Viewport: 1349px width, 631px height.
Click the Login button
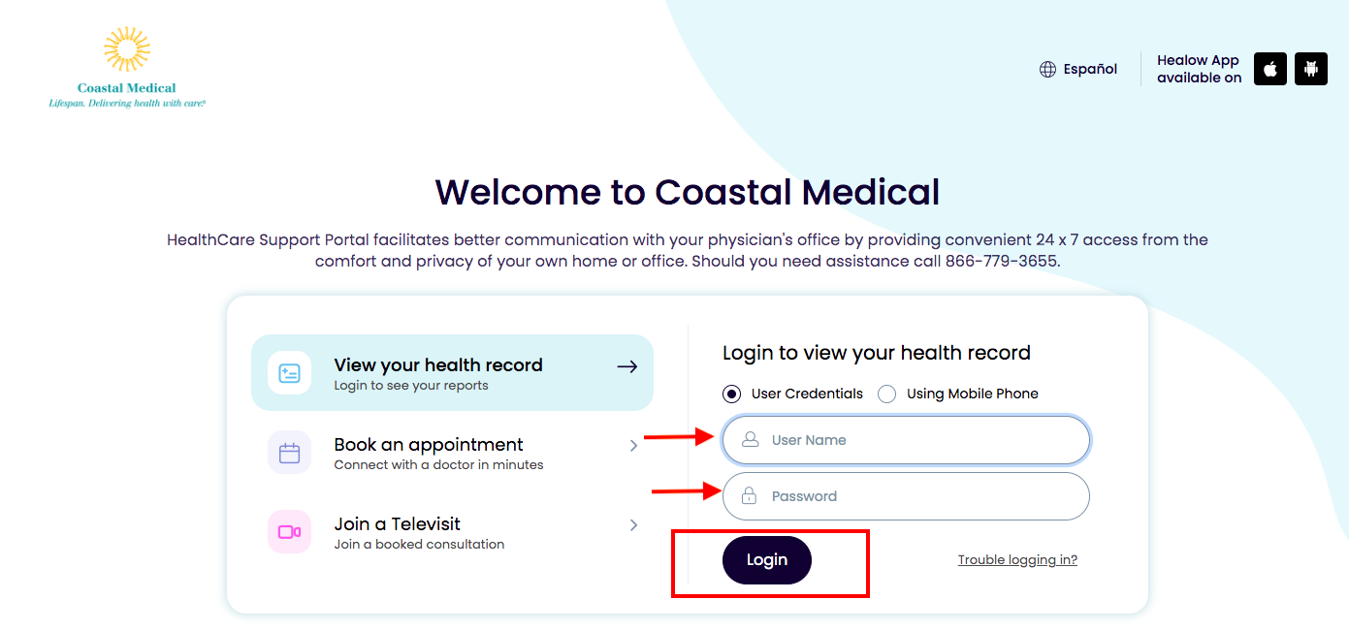tap(767, 560)
